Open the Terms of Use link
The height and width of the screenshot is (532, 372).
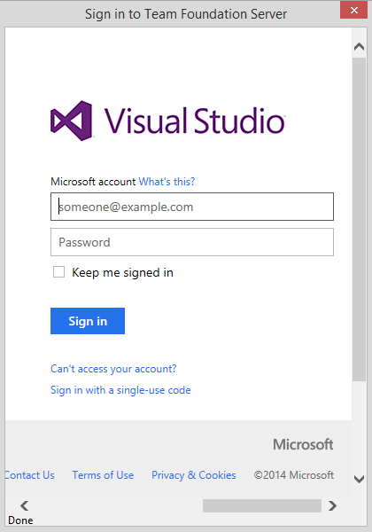(x=103, y=475)
